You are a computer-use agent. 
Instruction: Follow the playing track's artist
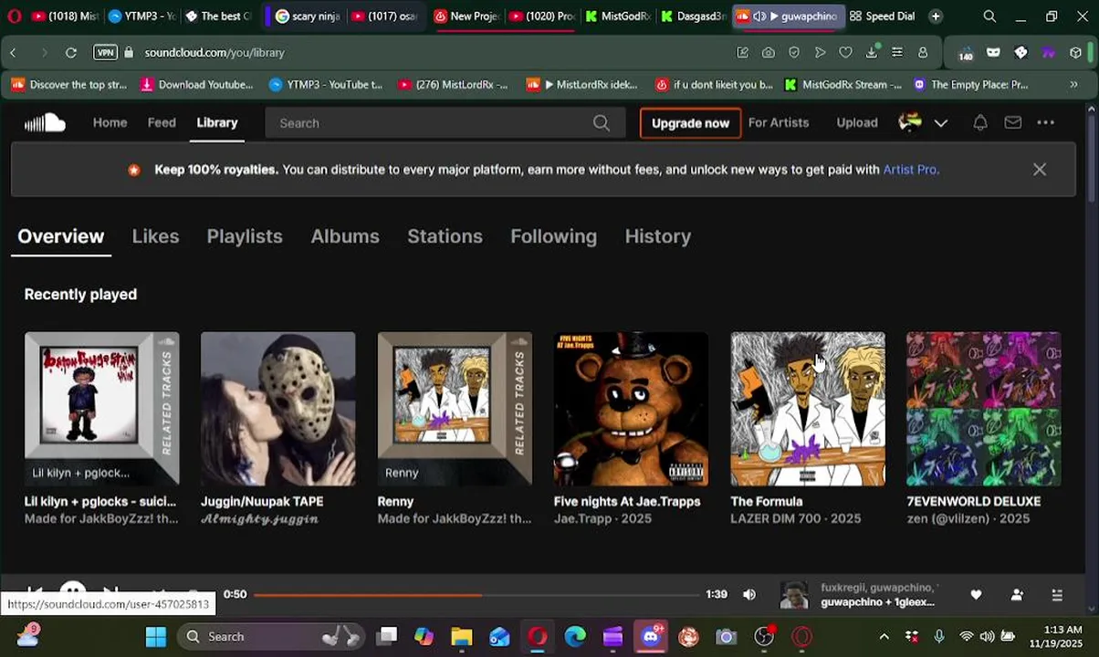pyautogui.click(x=1017, y=595)
